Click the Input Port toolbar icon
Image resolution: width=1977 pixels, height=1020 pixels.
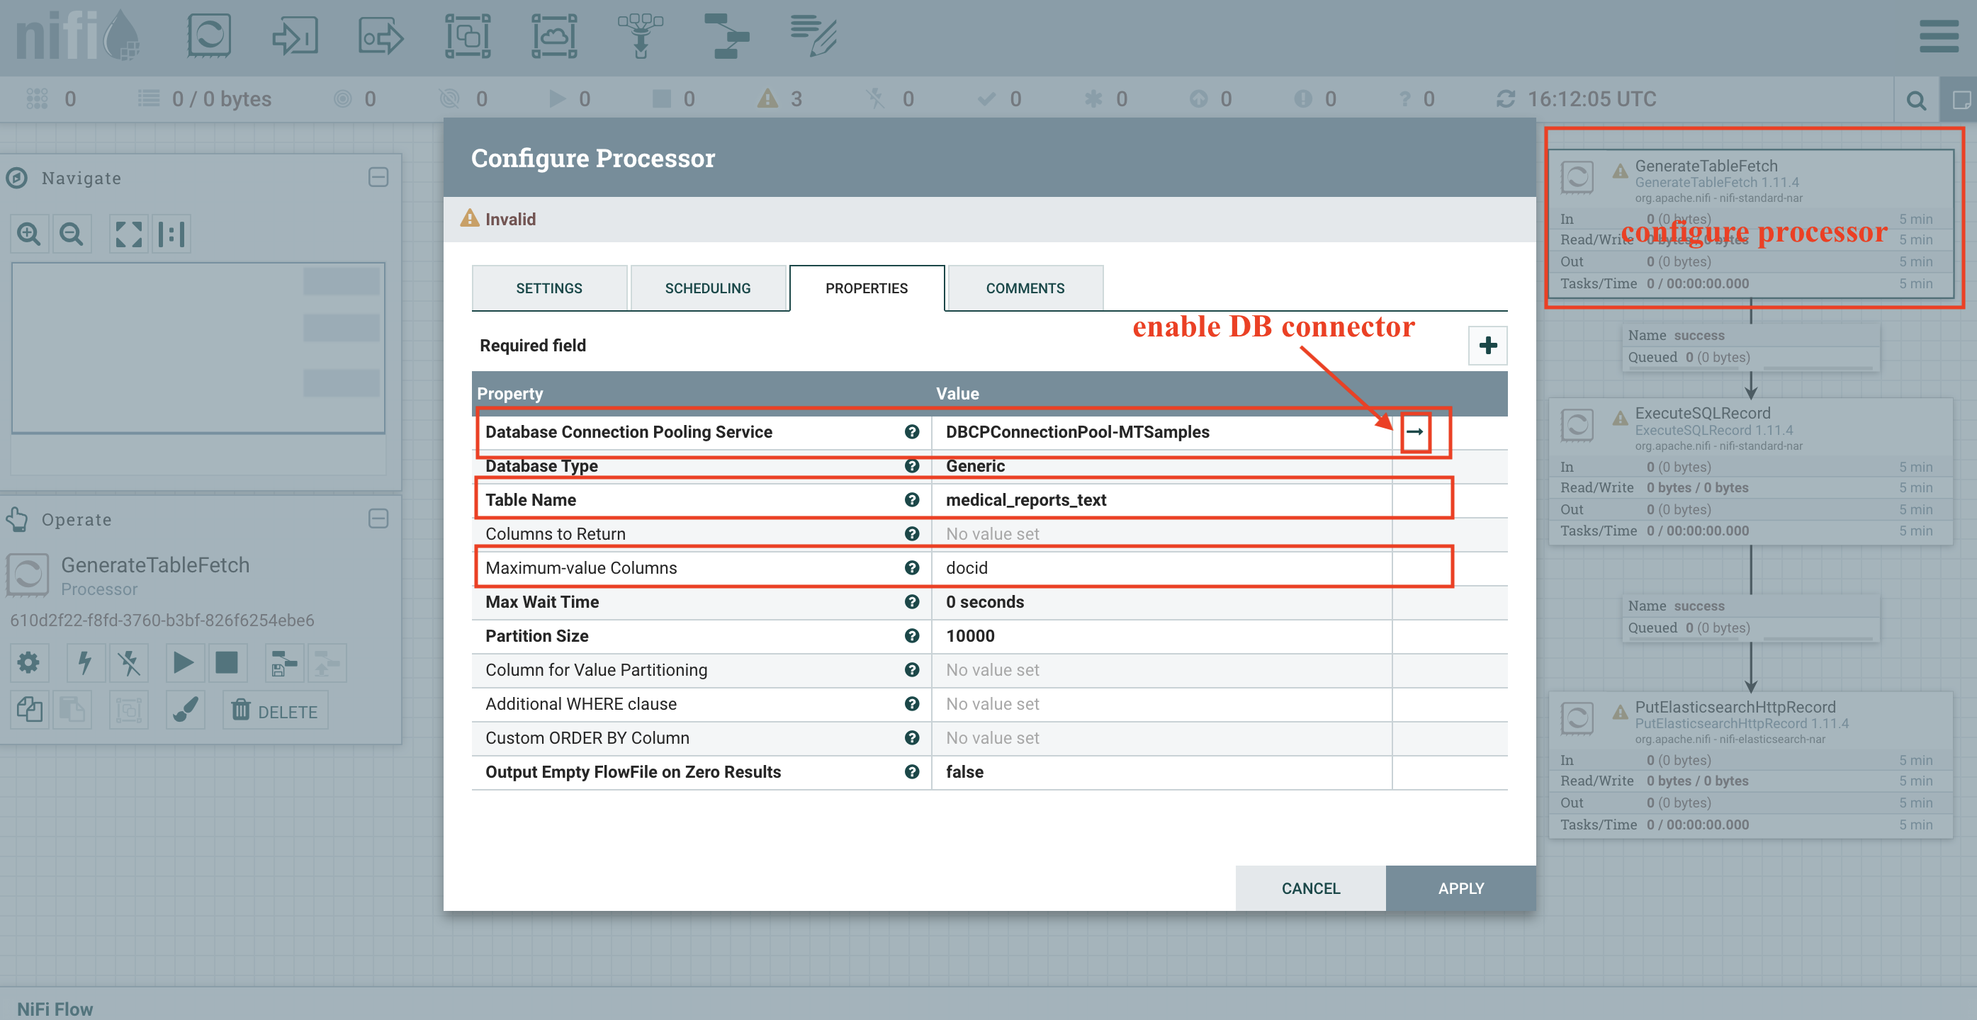(295, 36)
